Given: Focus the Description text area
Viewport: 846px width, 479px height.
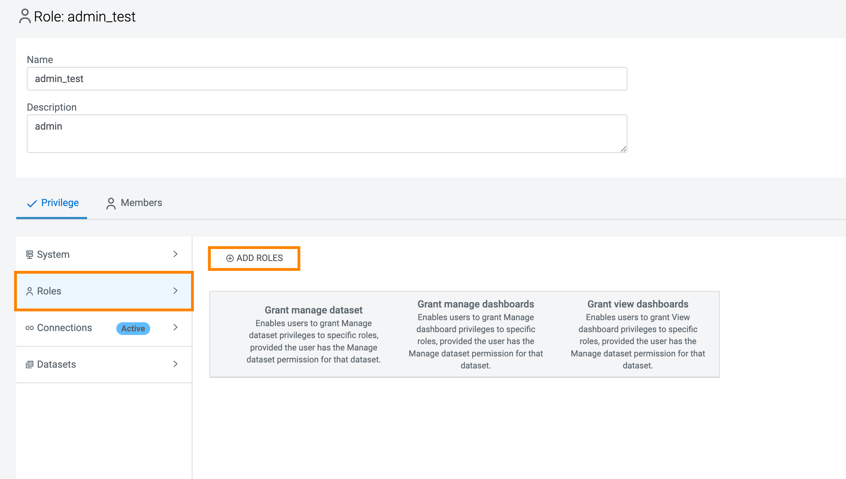Looking at the screenshot, I should [x=327, y=134].
